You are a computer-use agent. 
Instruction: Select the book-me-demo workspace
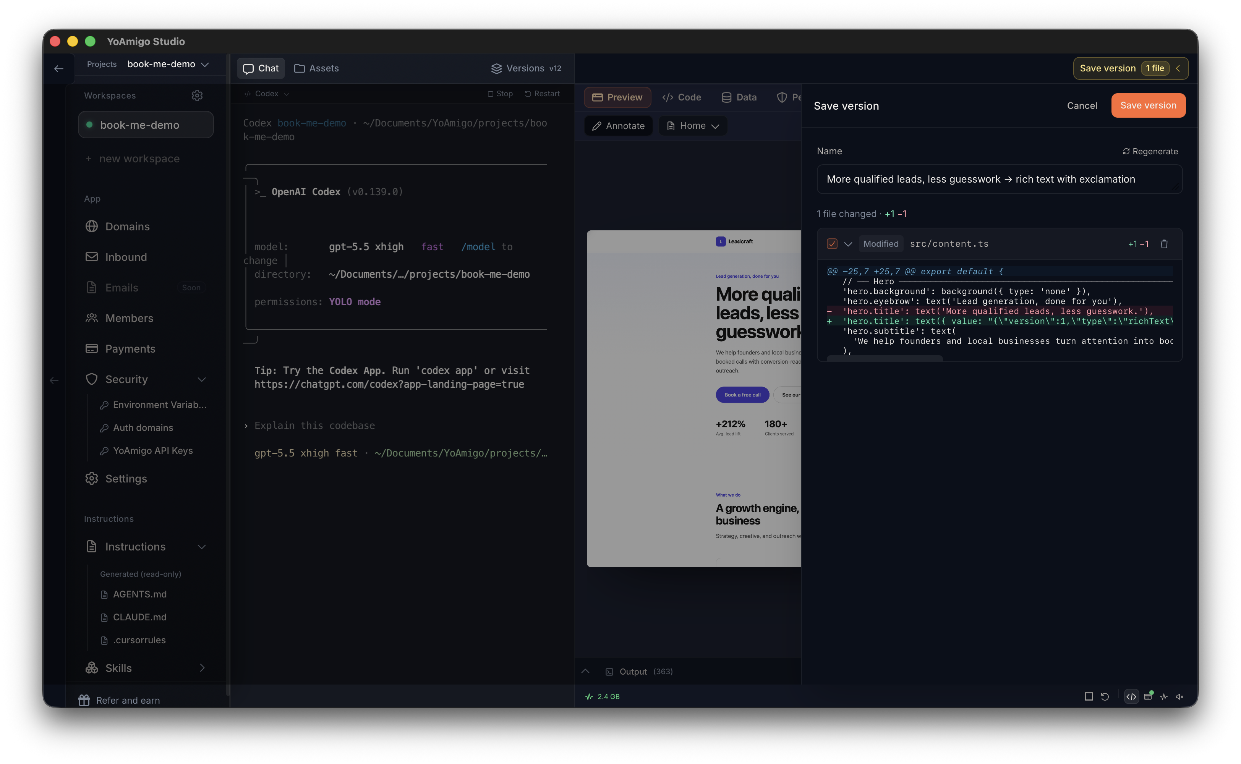[x=146, y=125]
